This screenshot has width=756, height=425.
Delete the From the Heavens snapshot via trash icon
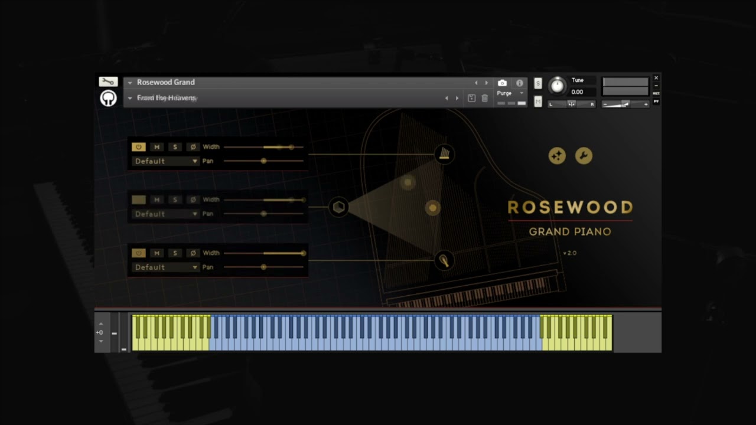[484, 97]
